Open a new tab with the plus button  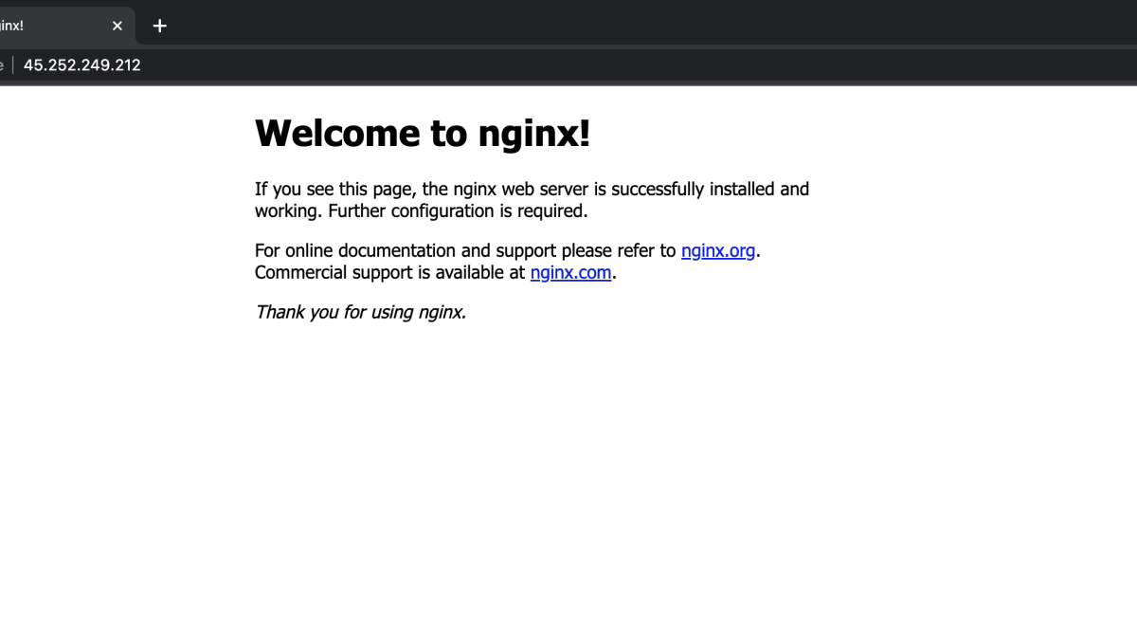158,26
